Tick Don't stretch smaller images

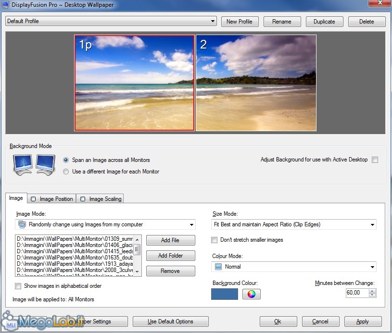214,240
